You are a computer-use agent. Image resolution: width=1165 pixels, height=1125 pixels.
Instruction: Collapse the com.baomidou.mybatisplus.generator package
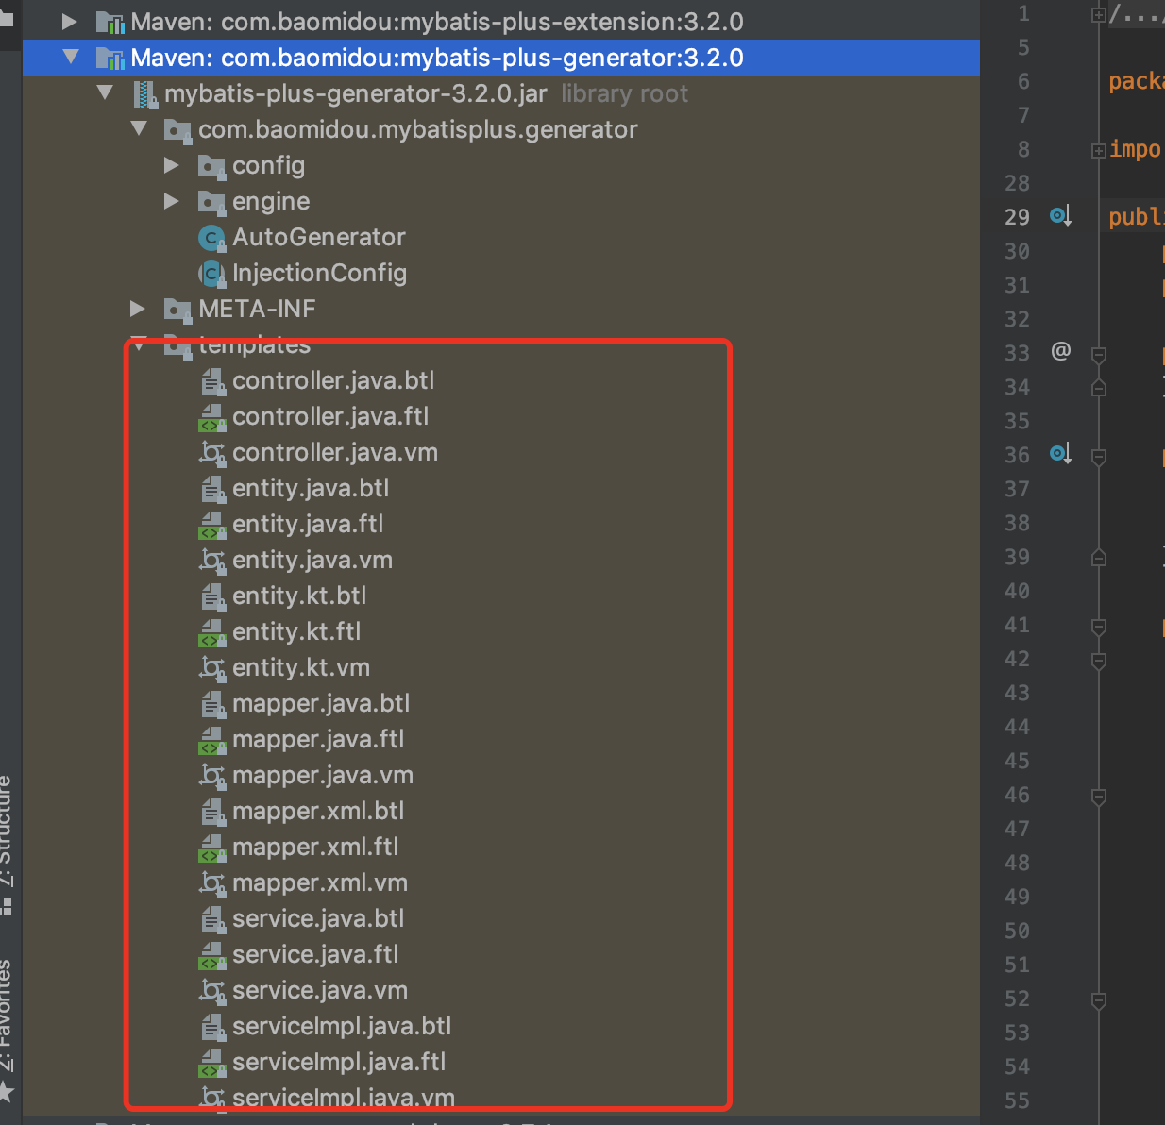coord(139,128)
